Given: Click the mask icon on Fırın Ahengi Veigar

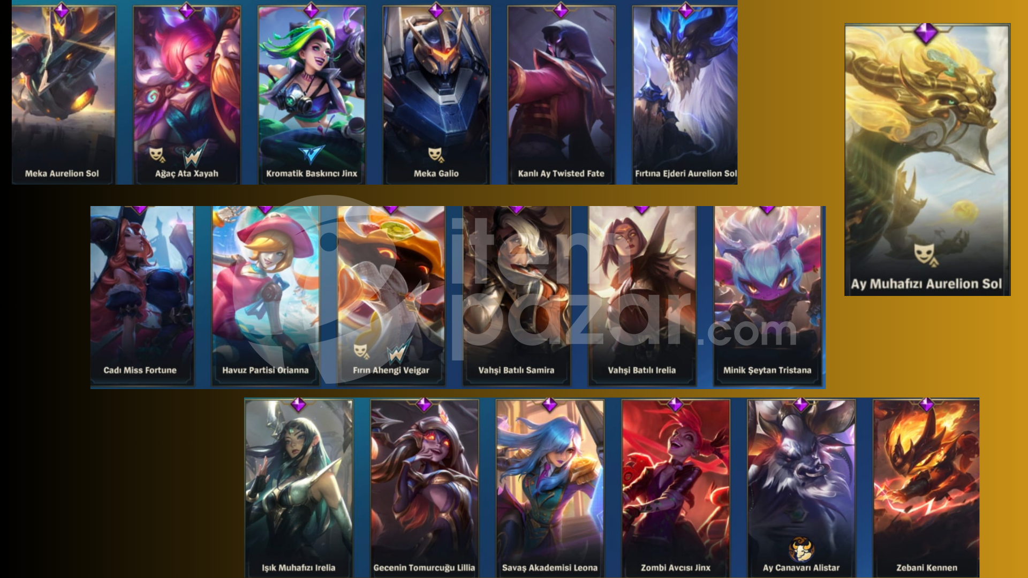Looking at the screenshot, I should click(361, 351).
